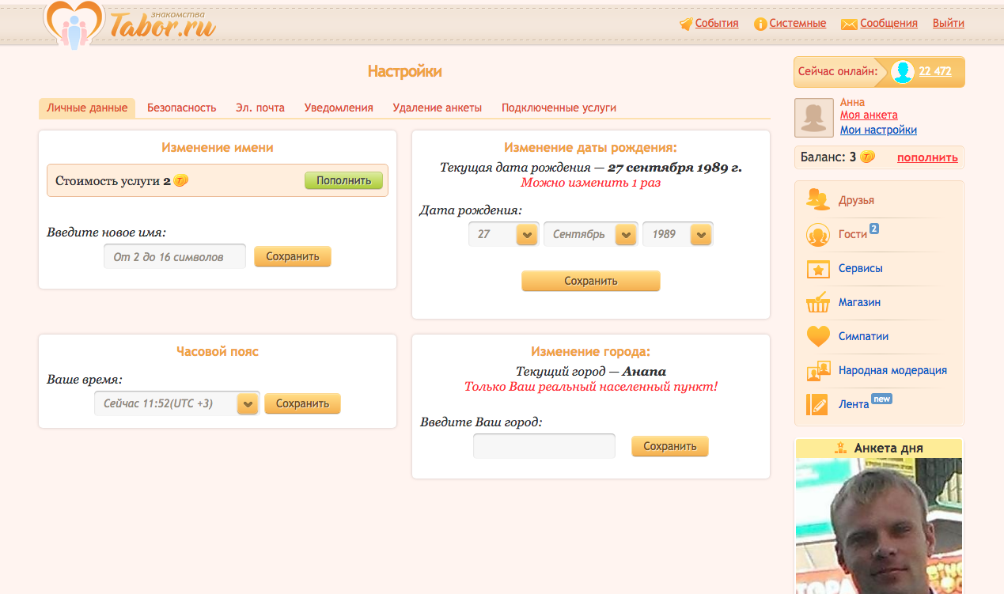Click the Сервисы star icon
The height and width of the screenshot is (594, 1004).
click(817, 269)
